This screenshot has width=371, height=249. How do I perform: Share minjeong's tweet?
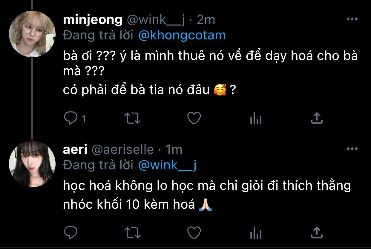[x=317, y=119]
